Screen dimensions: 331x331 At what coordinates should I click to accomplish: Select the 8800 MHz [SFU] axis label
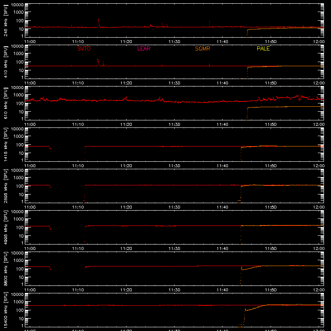coord(6,269)
